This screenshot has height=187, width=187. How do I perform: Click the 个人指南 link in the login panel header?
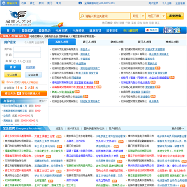(29, 42)
